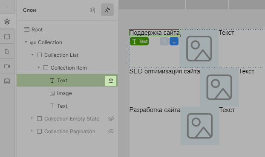This screenshot has height=157, width=265.
Task: Show the Collection Pagination layer
Action: coord(111,132)
